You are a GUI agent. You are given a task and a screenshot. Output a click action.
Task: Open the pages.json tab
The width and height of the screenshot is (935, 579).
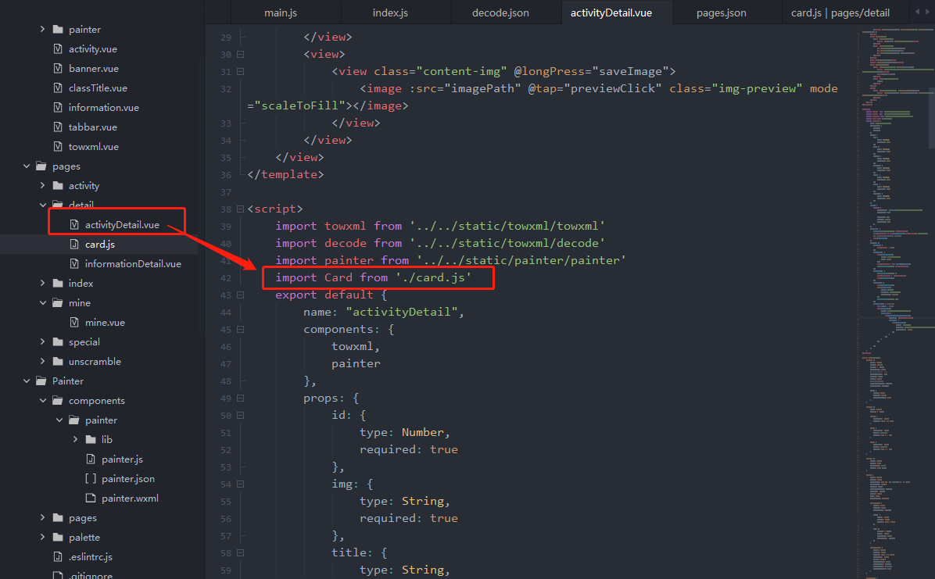(721, 13)
